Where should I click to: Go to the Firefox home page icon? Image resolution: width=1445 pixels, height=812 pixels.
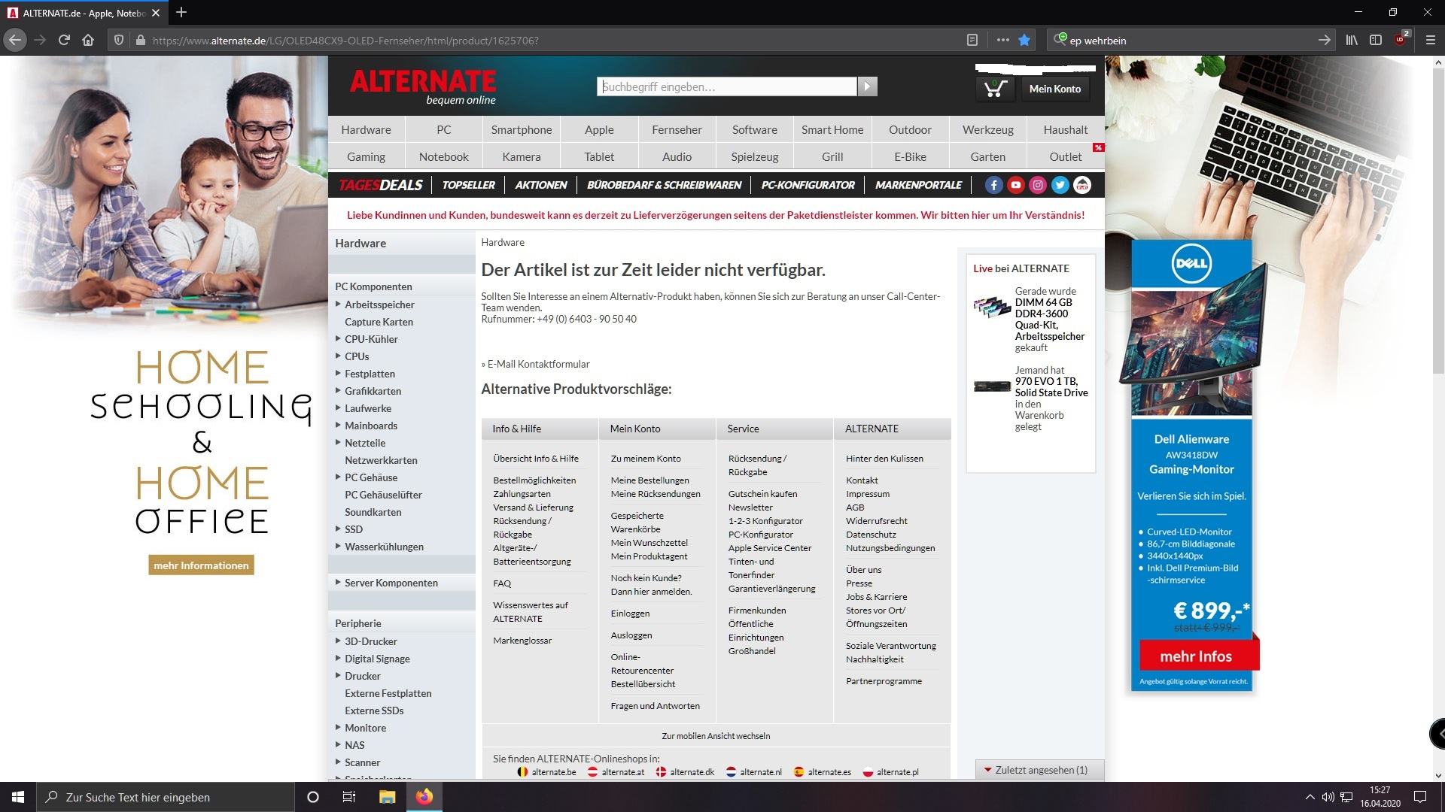click(x=88, y=41)
